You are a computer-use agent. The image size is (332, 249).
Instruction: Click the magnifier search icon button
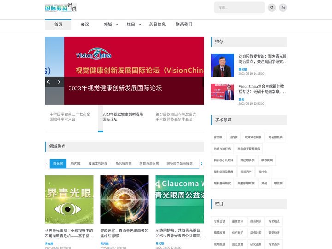(272, 8)
